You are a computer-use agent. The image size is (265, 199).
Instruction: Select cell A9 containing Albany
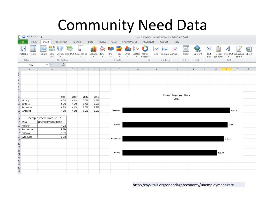30,101
